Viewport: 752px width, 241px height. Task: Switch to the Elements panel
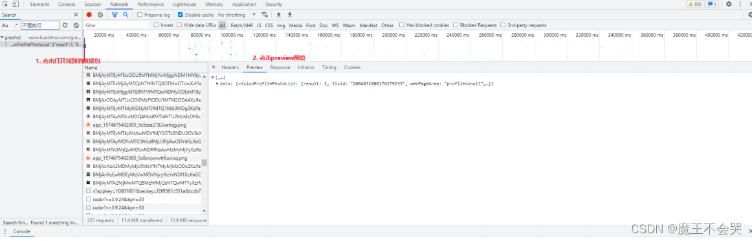tap(39, 5)
